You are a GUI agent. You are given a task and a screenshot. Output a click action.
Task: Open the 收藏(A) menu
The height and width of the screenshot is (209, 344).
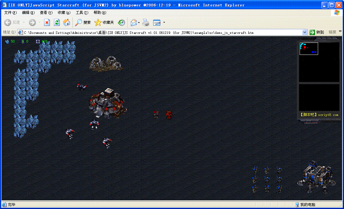(64, 13)
